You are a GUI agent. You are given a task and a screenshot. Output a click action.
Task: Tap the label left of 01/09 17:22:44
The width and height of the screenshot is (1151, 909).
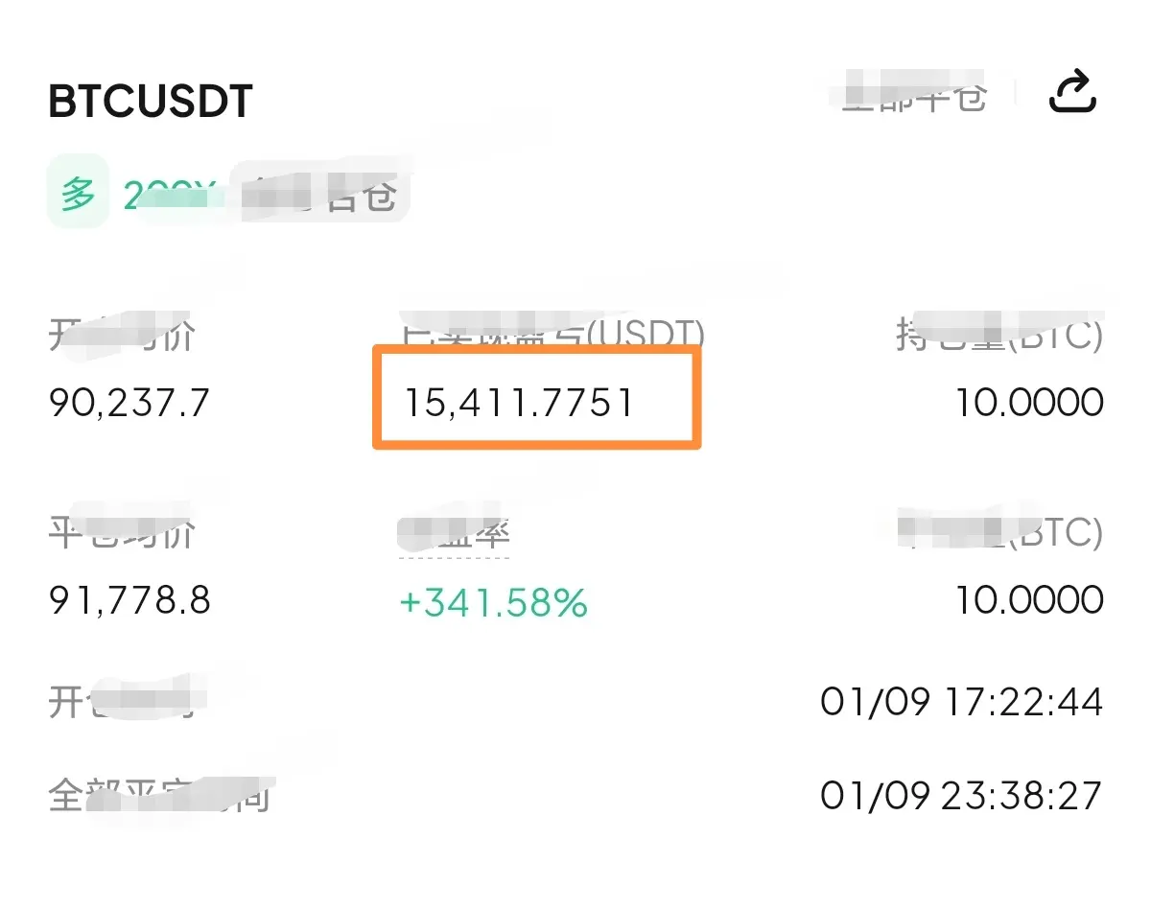tap(121, 703)
